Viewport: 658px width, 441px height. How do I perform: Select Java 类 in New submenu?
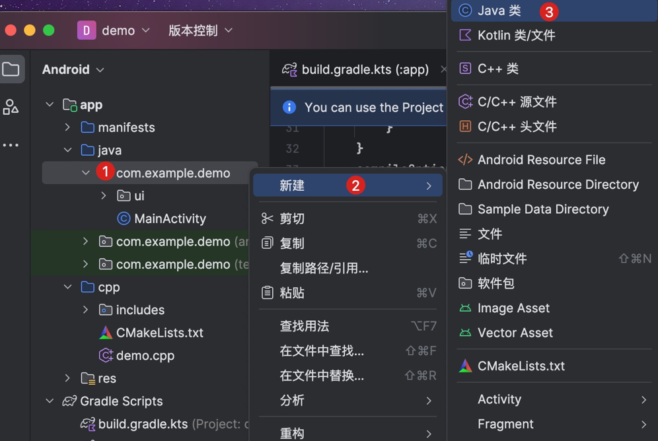(554, 11)
